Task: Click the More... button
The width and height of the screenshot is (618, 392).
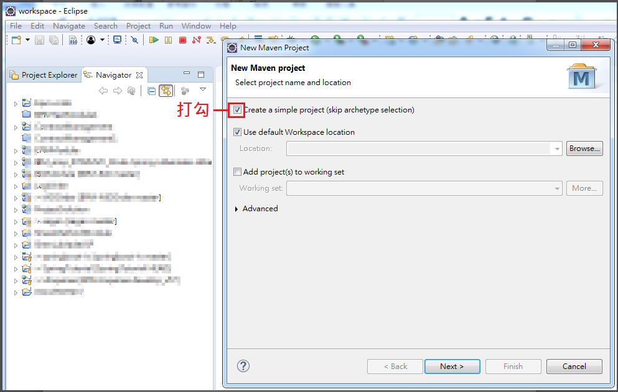Action: coord(584,188)
